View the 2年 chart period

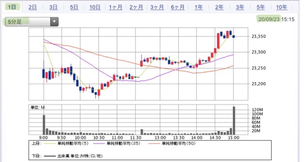[219, 7]
